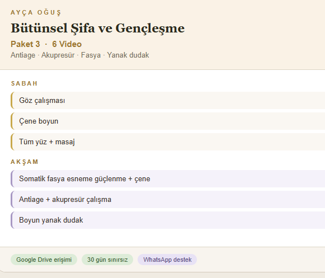
Task: Select the SABAH section heading
Action: tap(24, 83)
